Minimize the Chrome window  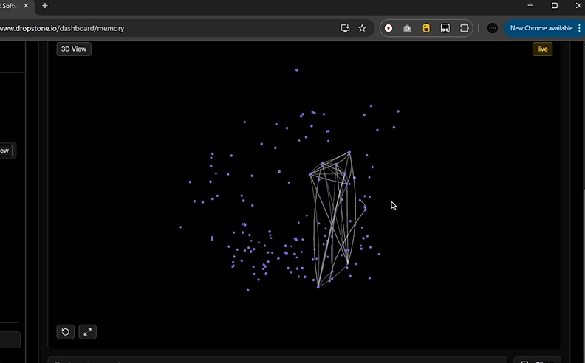point(530,6)
